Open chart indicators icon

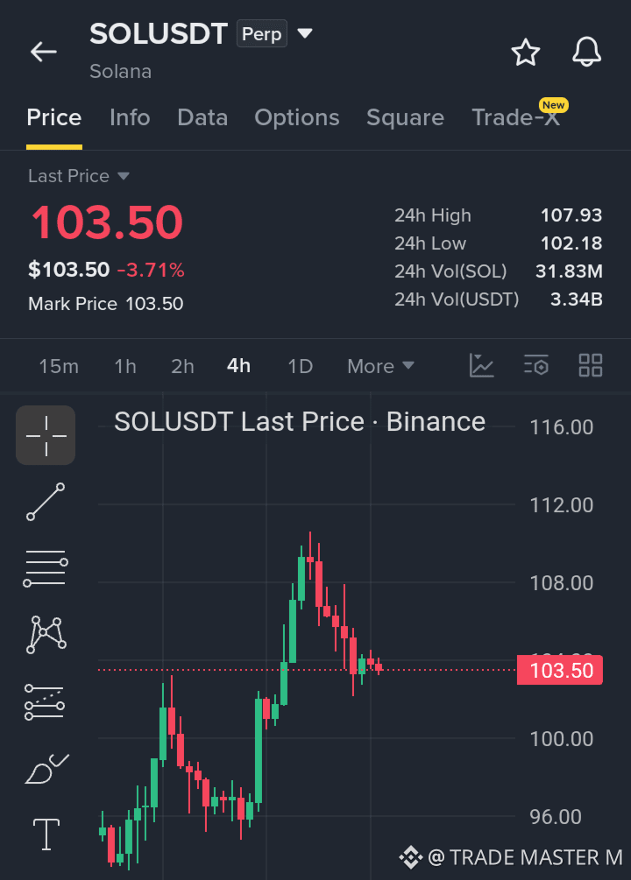click(x=481, y=366)
